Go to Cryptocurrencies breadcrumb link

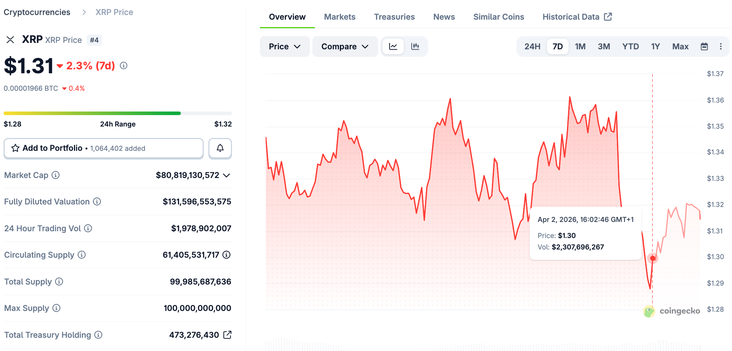coord(37,12)
